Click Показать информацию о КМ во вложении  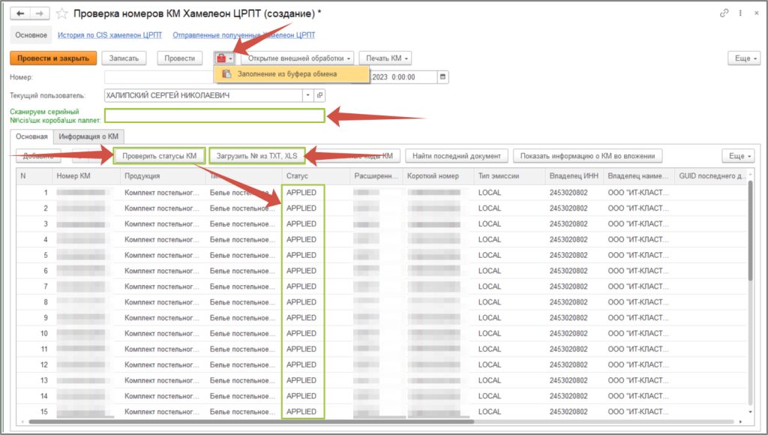pos(588,156)
